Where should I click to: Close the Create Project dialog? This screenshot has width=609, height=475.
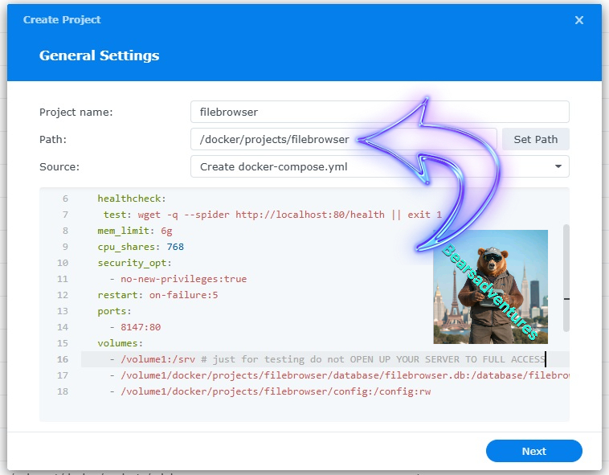click(x=578, y=20)
